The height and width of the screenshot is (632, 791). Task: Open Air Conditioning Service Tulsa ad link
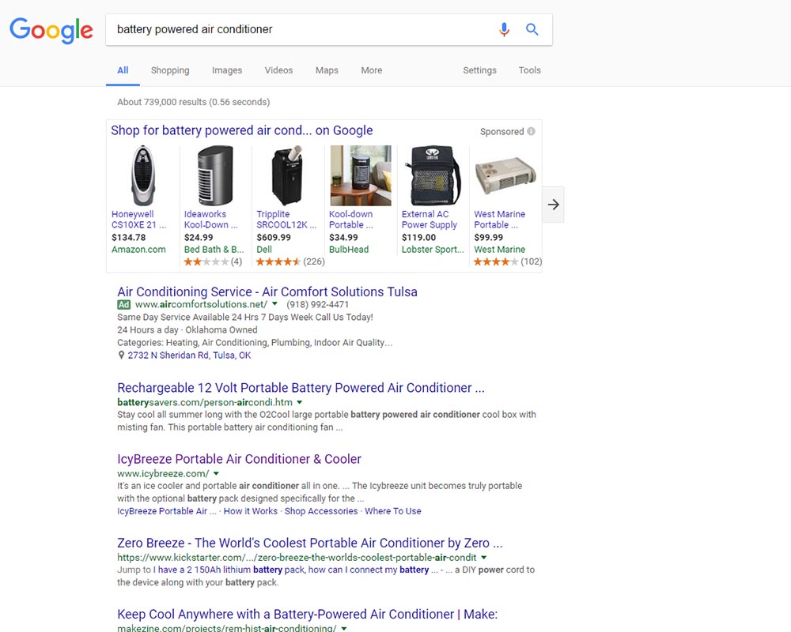267,292
